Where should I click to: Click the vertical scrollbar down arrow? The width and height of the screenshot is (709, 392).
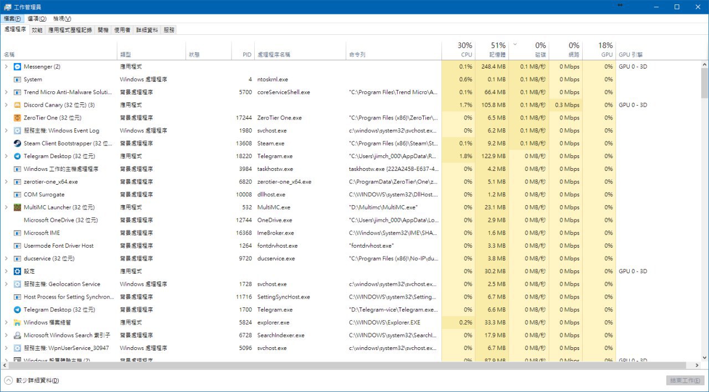click(705, 358)
